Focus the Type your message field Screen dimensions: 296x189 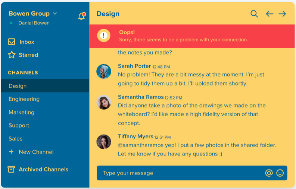click(179, 173)
